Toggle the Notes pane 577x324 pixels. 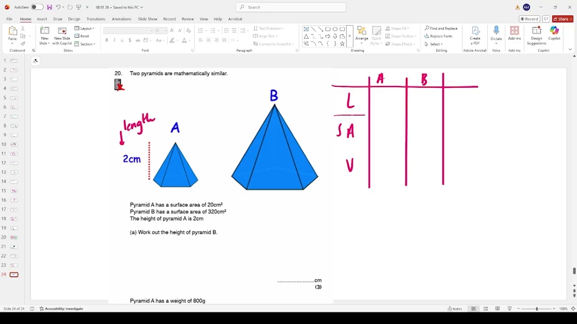click(455, 309)
